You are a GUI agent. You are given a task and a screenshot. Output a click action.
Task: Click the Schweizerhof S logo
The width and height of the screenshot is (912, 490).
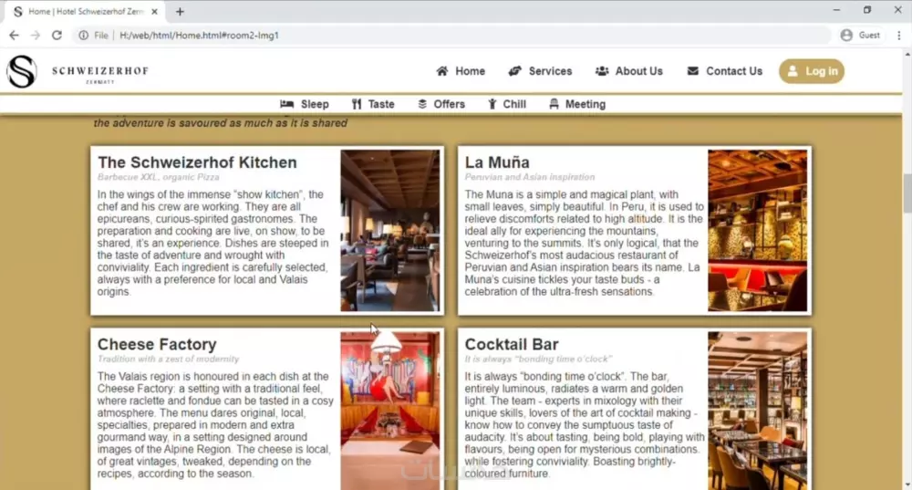[x=22, y=71]
